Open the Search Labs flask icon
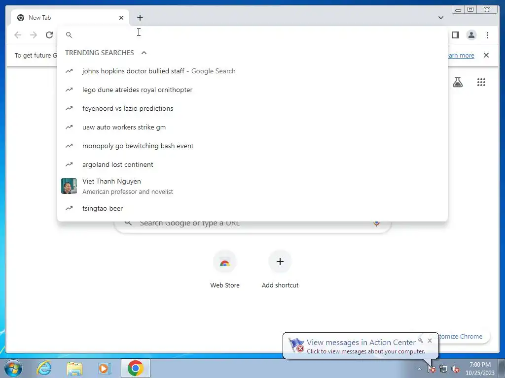The image size is (505, 378). (457, 82)
